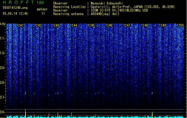The height and width of the screenshot is (118, 187).
Task: Click the bright meteor echo after 1248
Action: pyautogui.click(x=152, y=93)
